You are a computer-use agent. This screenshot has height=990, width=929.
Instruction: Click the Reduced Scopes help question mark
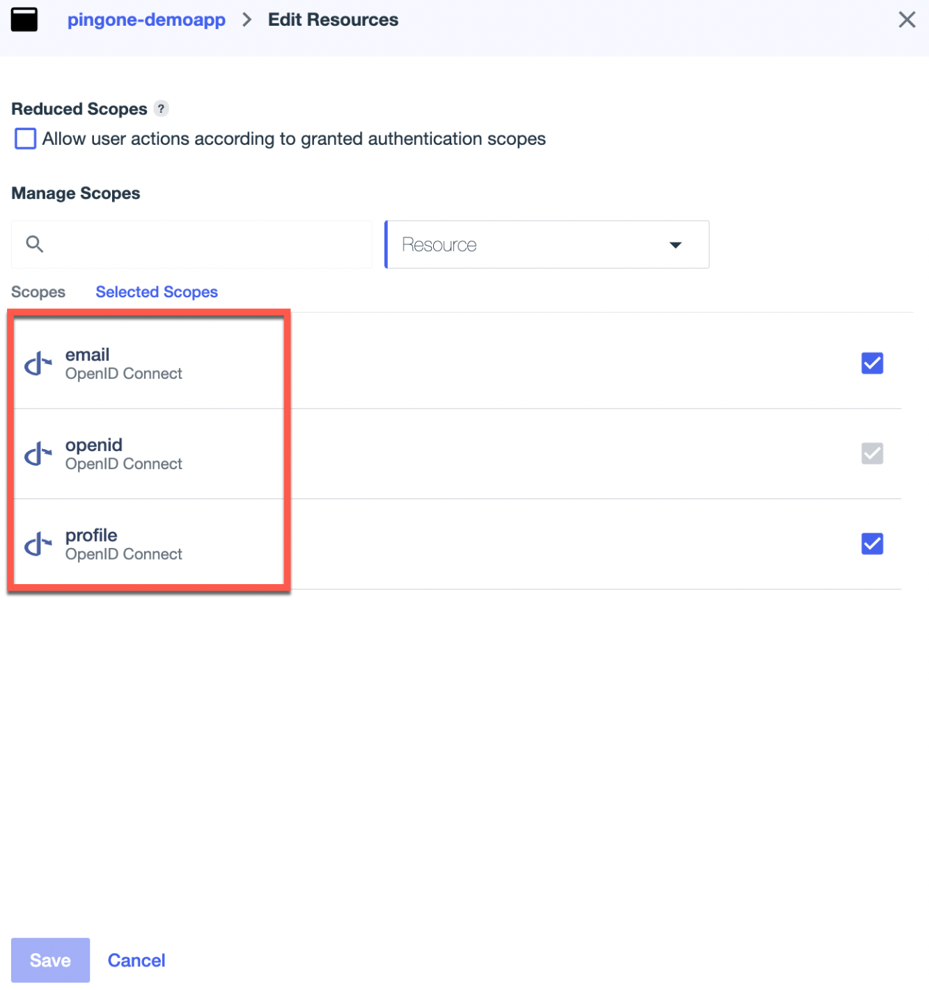161,109
